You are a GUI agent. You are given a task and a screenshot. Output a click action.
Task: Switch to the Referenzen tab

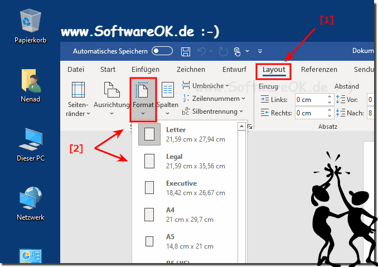[319, 70]
